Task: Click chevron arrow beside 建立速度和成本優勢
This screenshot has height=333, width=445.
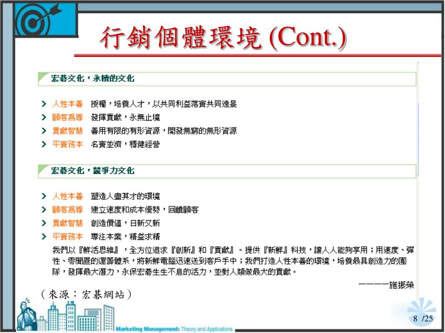Action: [x=44, y=209]
